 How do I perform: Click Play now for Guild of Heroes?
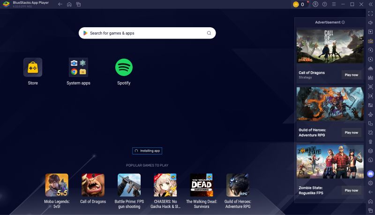tap(351, 133)
